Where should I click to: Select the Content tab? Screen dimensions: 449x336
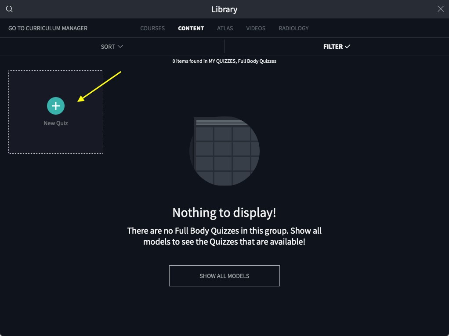pyautogui.click(x=191, y=28)
